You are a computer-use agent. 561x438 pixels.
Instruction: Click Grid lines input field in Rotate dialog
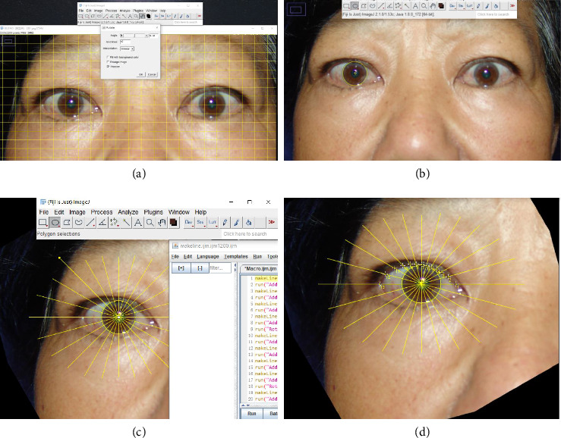[x=125, y=42]
